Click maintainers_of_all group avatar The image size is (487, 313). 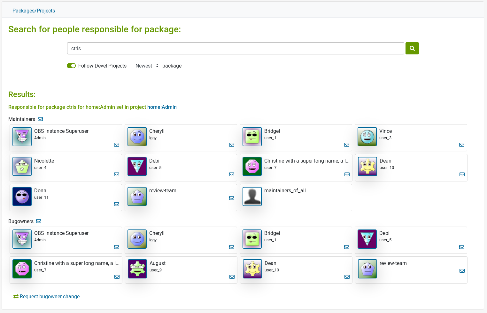252,197
